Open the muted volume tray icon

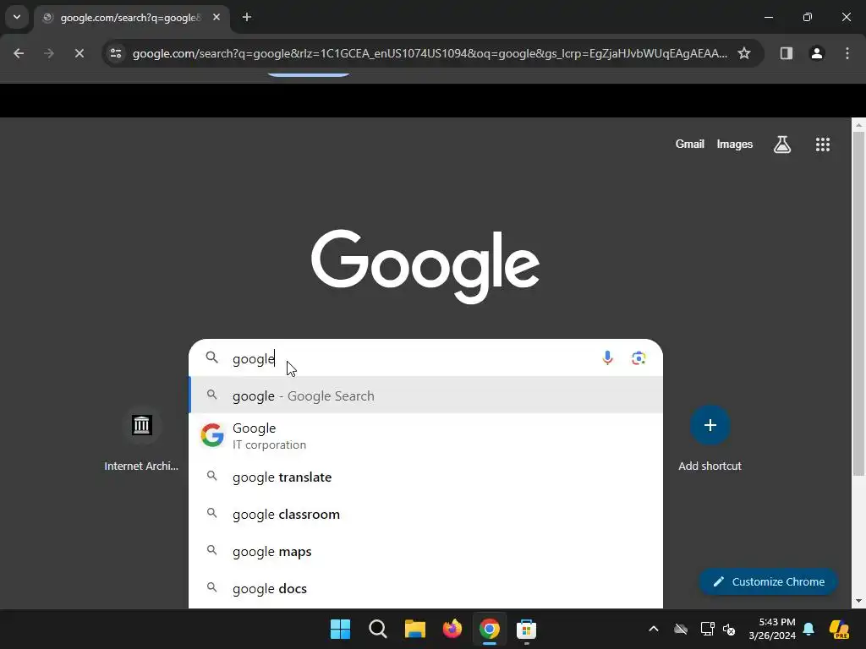click(x=729, y=629)
